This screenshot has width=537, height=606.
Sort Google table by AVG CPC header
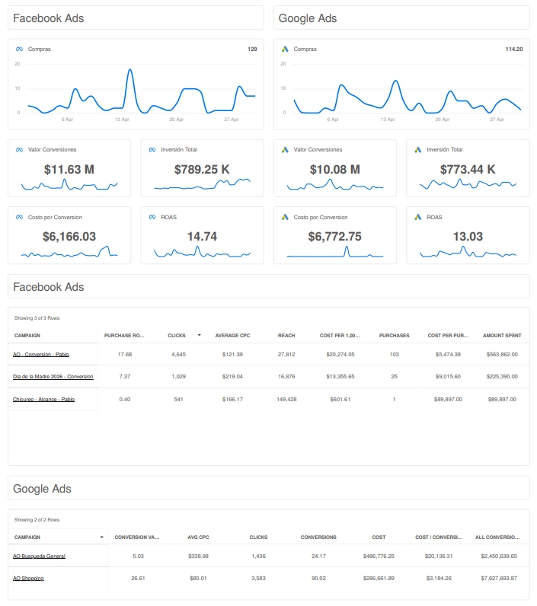point(198,537)
